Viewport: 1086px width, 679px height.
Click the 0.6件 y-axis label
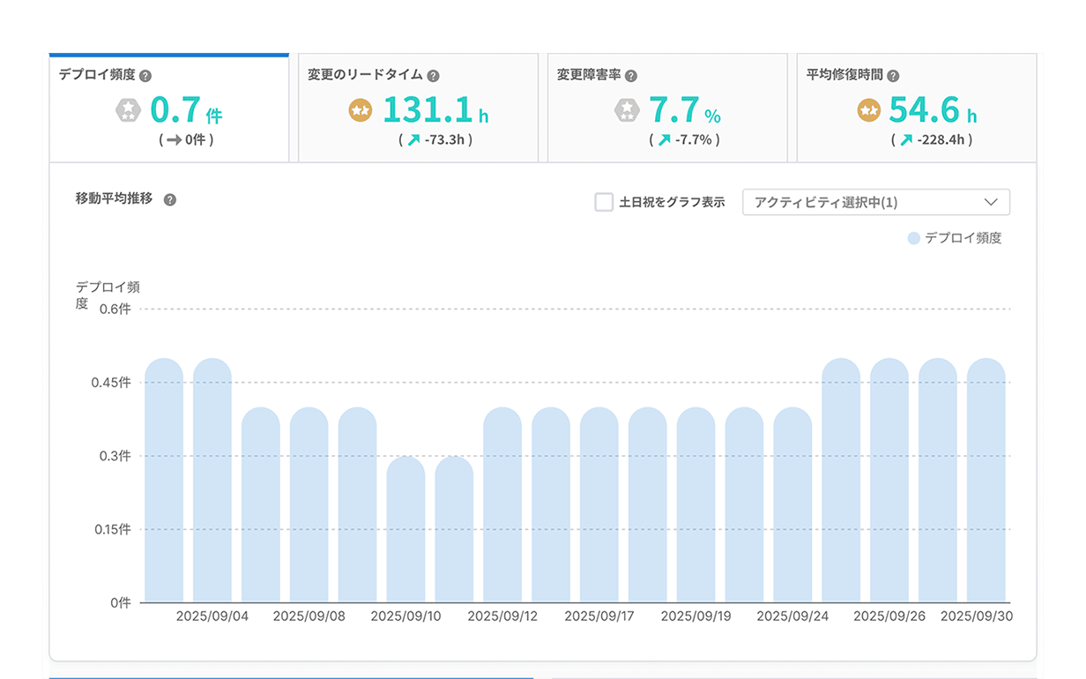coord(115,309)
